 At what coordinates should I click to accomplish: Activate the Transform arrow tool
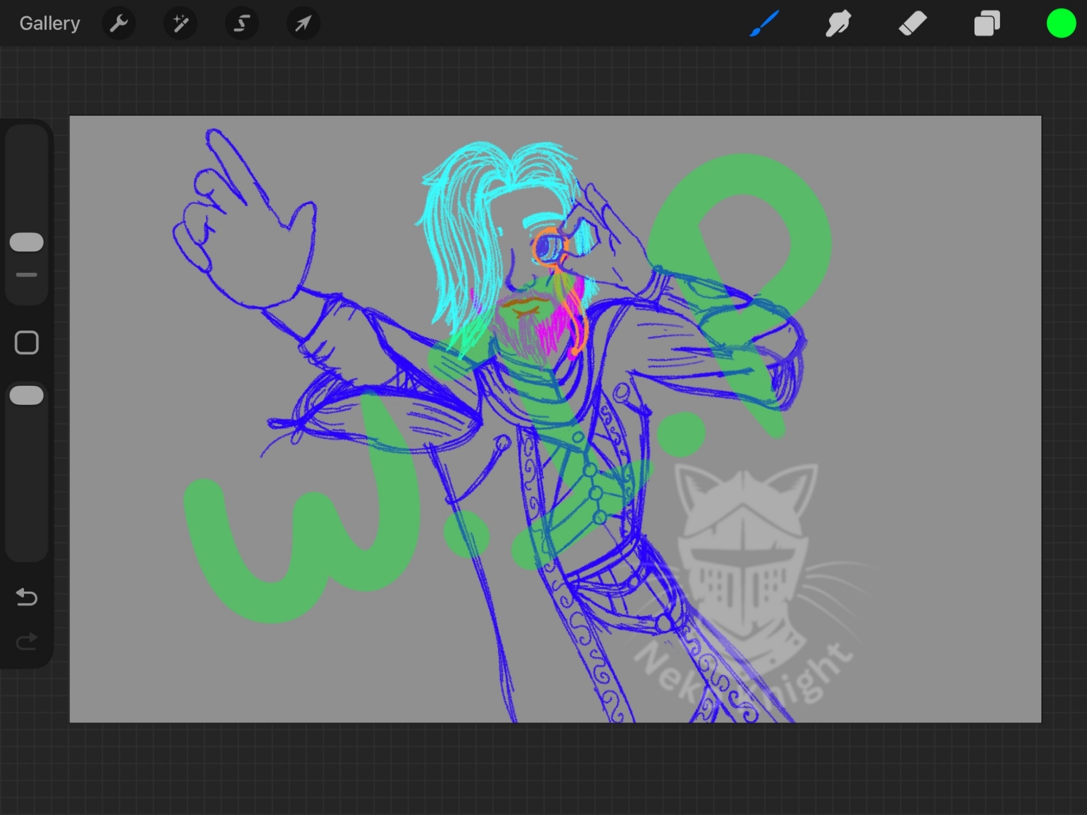tap(303, 23)
